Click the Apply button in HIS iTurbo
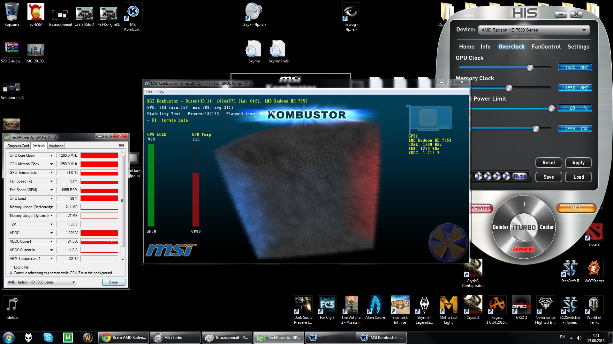613x344 pixels. pyautogui.click(x=578, y=163)
